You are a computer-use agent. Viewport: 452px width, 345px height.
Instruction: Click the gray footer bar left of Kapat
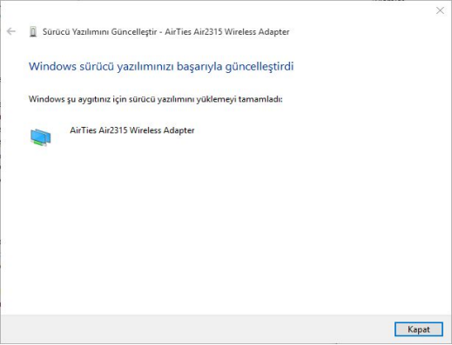tap(198, 329)
